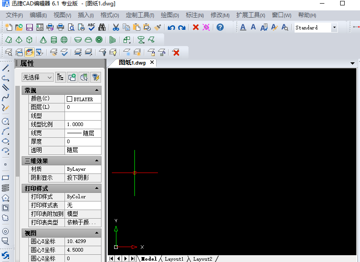360x262 pixels.
Task: Click the 线型比例 value field
Action: [x=83, y=124]
